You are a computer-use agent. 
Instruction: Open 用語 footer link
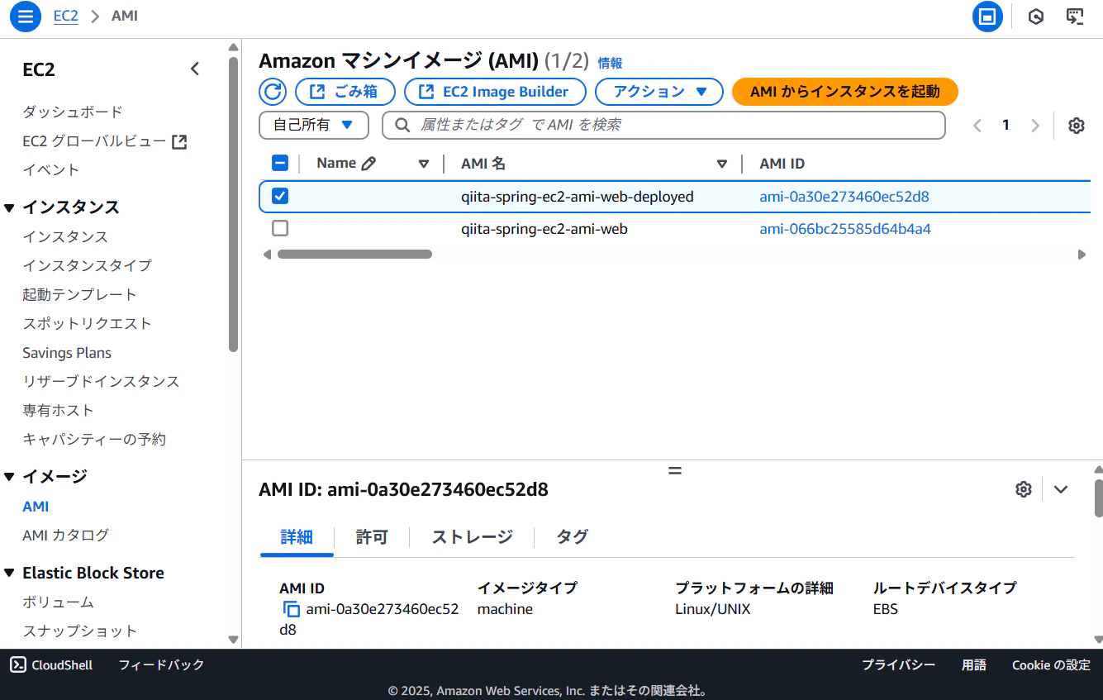point(974,664)
